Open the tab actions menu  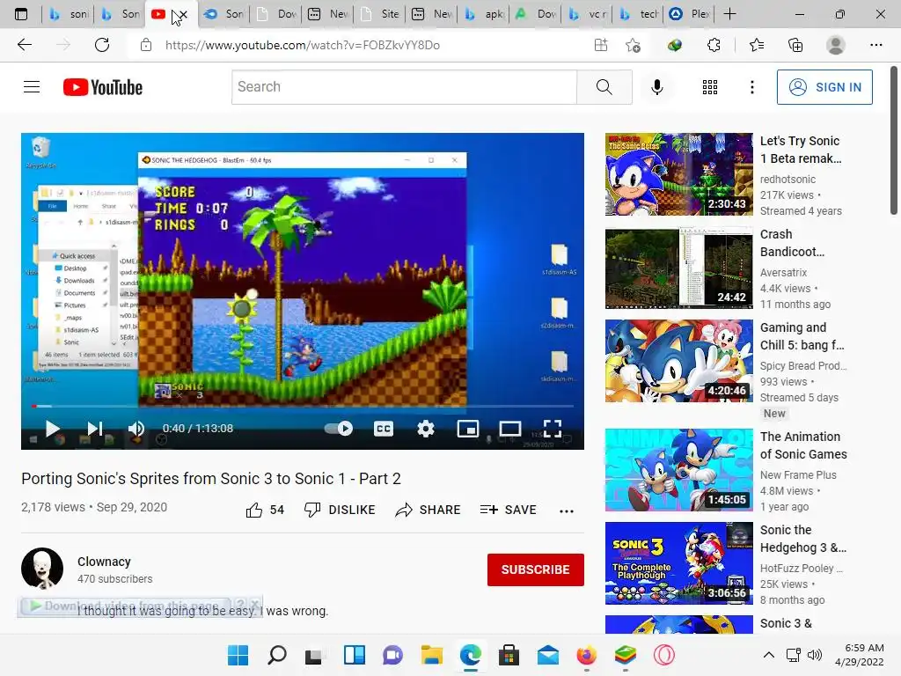coord(21,14)
